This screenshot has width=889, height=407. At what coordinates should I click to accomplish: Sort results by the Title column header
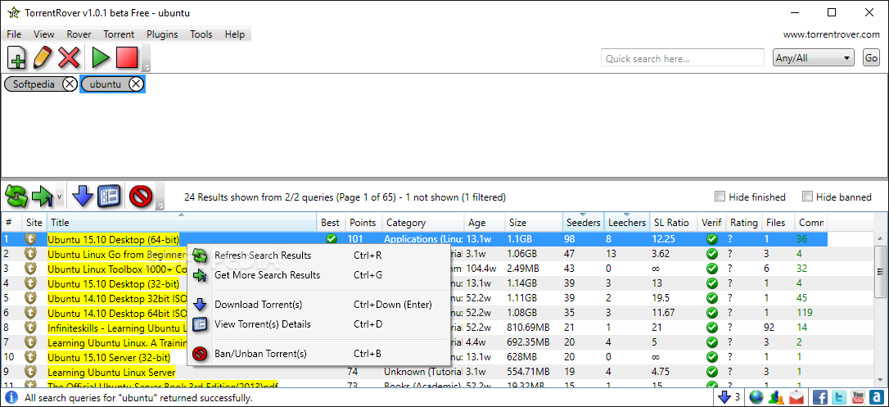[182, 223]
